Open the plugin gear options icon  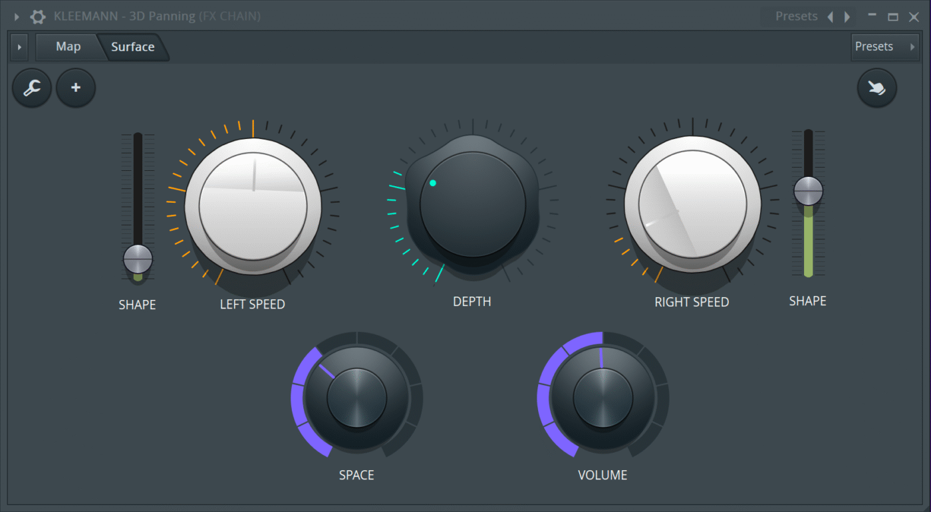click(38, 17)
